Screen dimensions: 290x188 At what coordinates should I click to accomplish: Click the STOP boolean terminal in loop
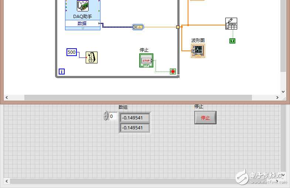coord(146,60)
